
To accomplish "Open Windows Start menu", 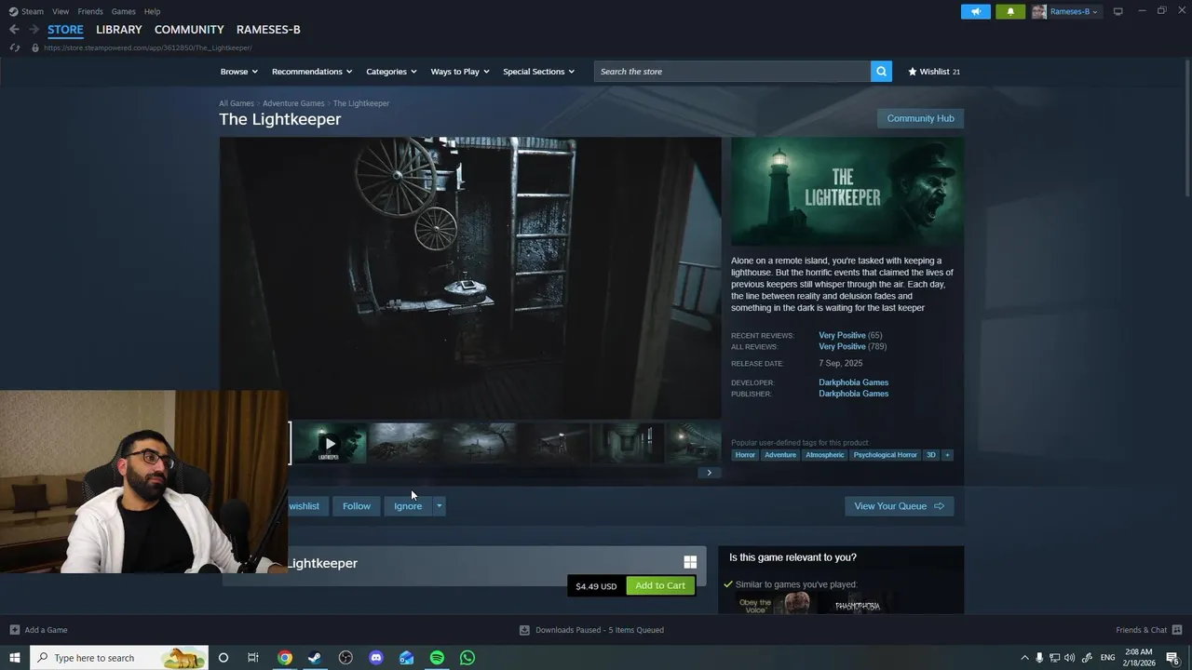I will [14, 658].
